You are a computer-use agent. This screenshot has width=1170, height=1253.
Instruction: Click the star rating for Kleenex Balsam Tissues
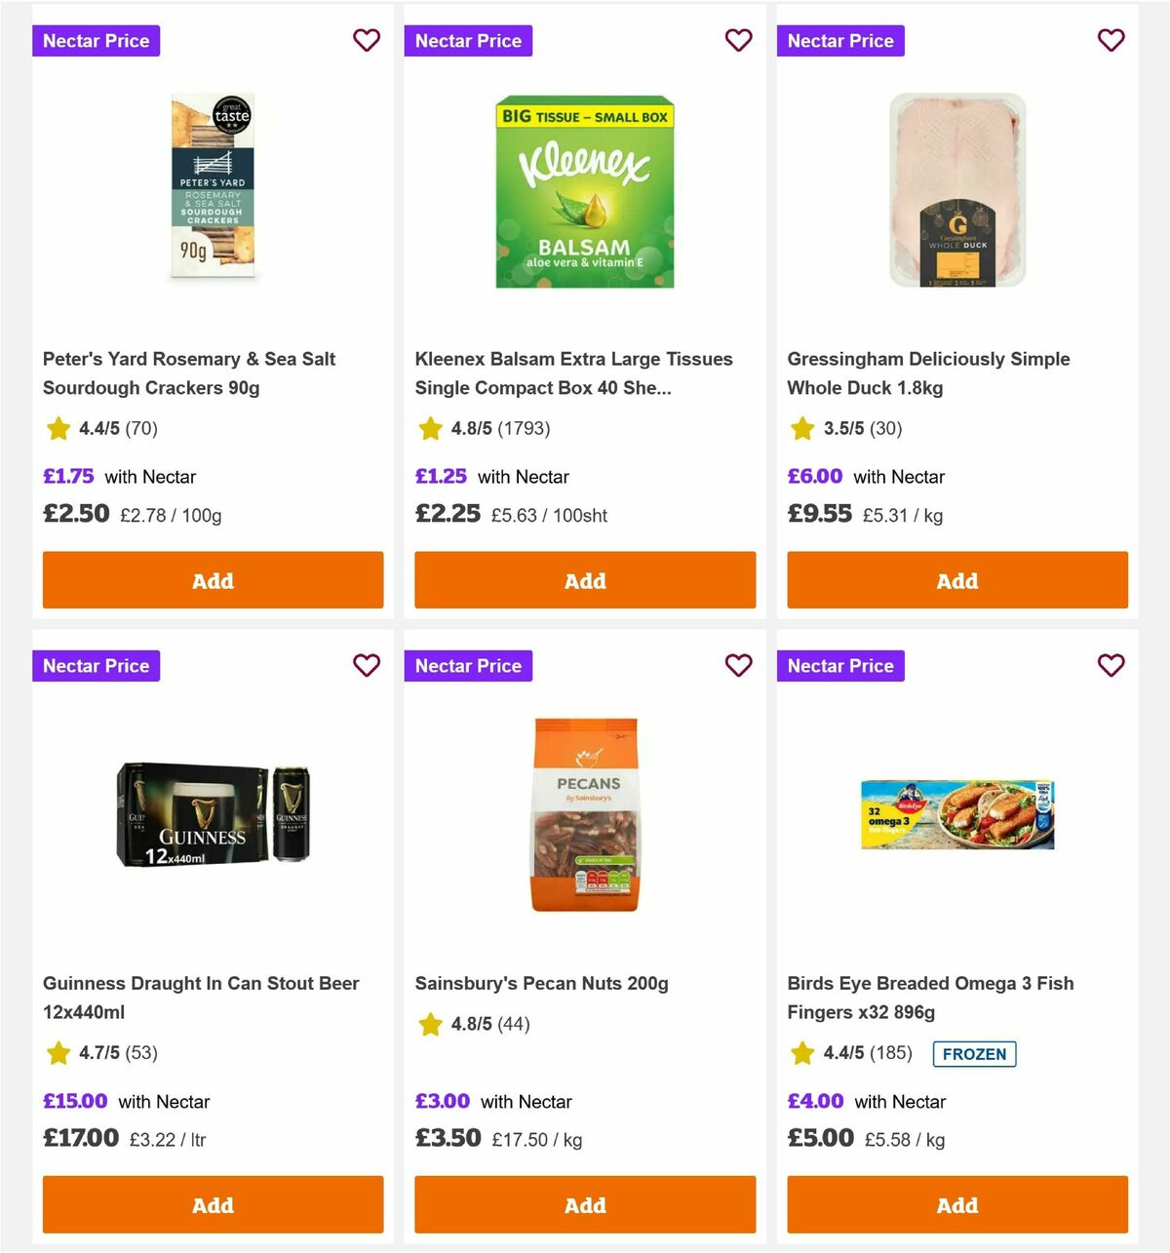tap(430, 428)
